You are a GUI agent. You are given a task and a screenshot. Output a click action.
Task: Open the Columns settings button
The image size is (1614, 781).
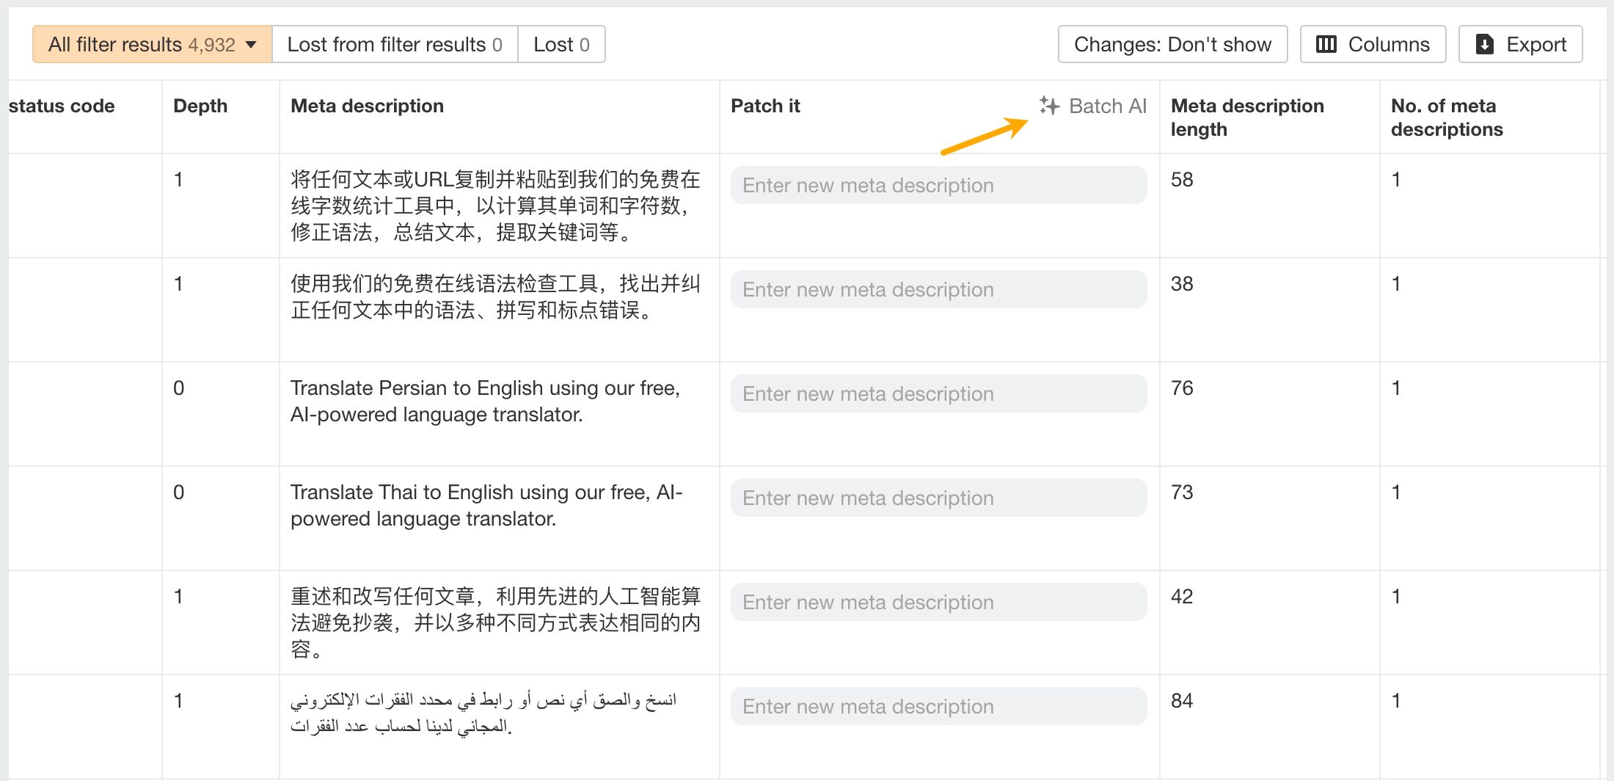tap(1373, 44)
